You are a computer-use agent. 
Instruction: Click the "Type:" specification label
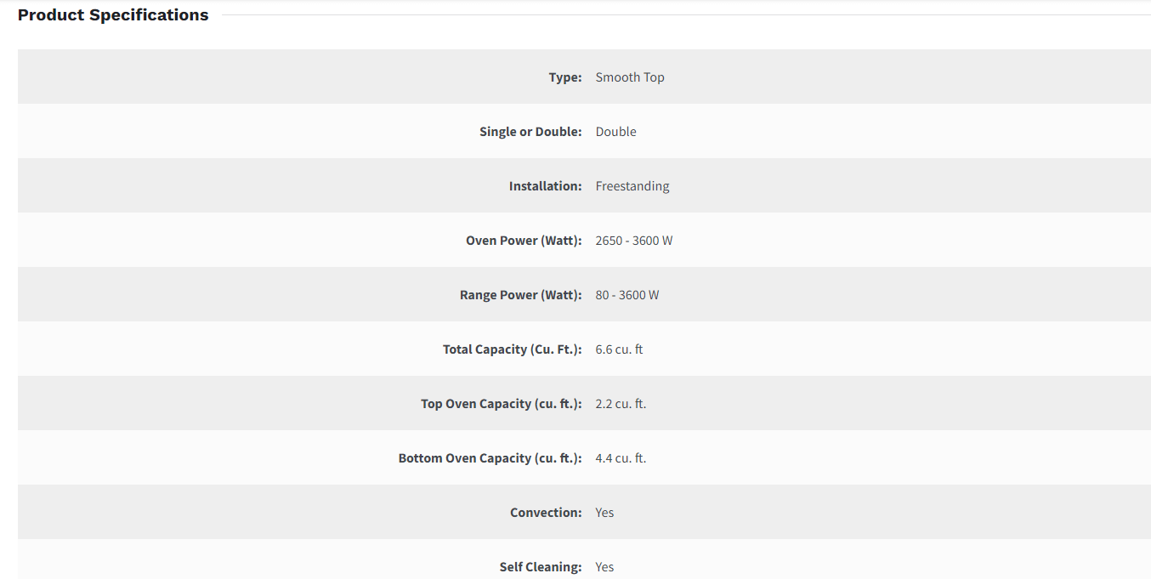tap(565, 77)
